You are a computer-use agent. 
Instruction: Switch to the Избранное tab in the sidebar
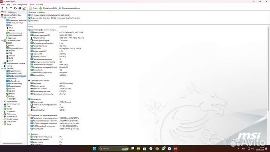[12, 12]
